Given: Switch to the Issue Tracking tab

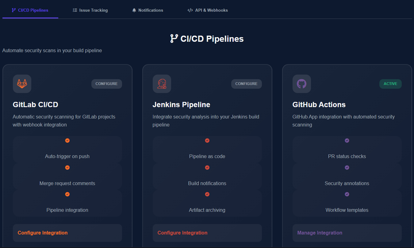Looking at the screenshot, I should (x=90, y=10).
